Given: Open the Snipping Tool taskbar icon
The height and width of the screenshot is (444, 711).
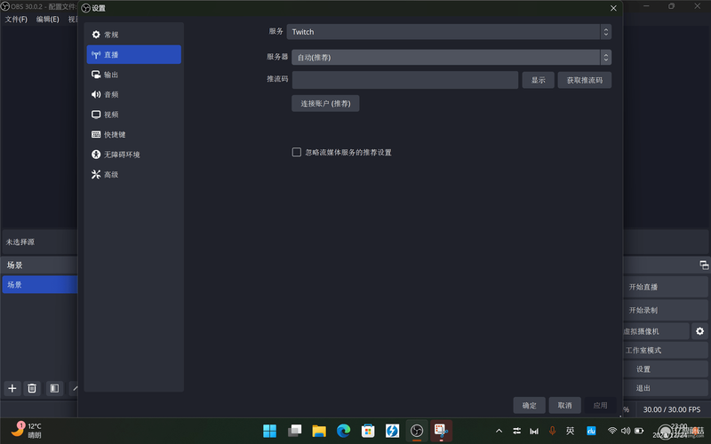Looking at the screenshot, I should (x=441, y=431).
